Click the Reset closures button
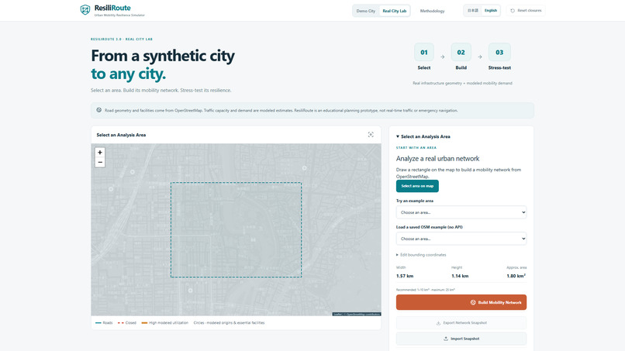 526,10
